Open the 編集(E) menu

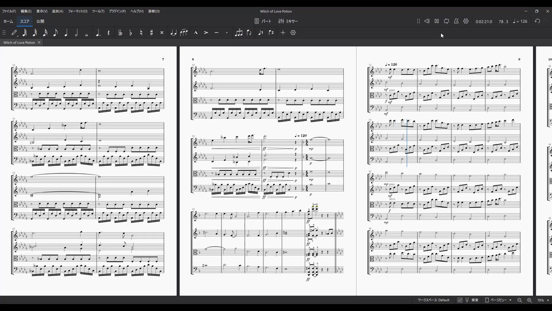[26, 12]
